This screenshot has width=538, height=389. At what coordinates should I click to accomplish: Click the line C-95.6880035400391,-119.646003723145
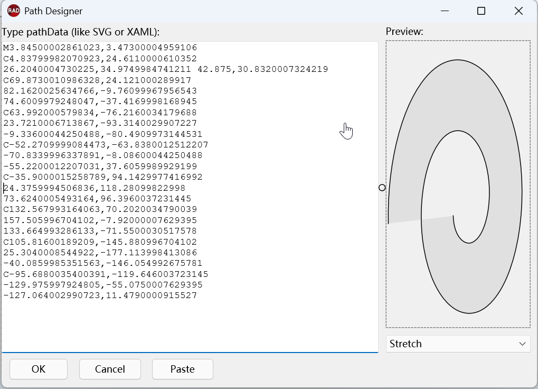(106, 274)
